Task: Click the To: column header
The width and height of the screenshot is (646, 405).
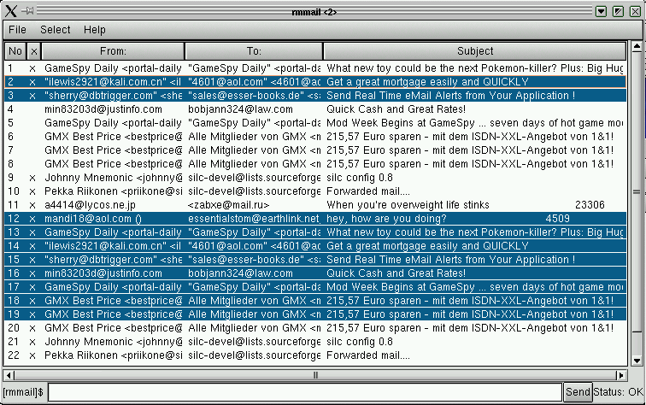Action: tap(254, 51)
